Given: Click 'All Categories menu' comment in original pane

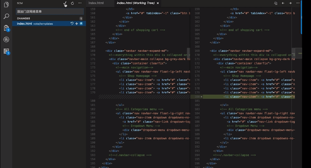Looking at the screenshot, I should [x=140, y=109].
